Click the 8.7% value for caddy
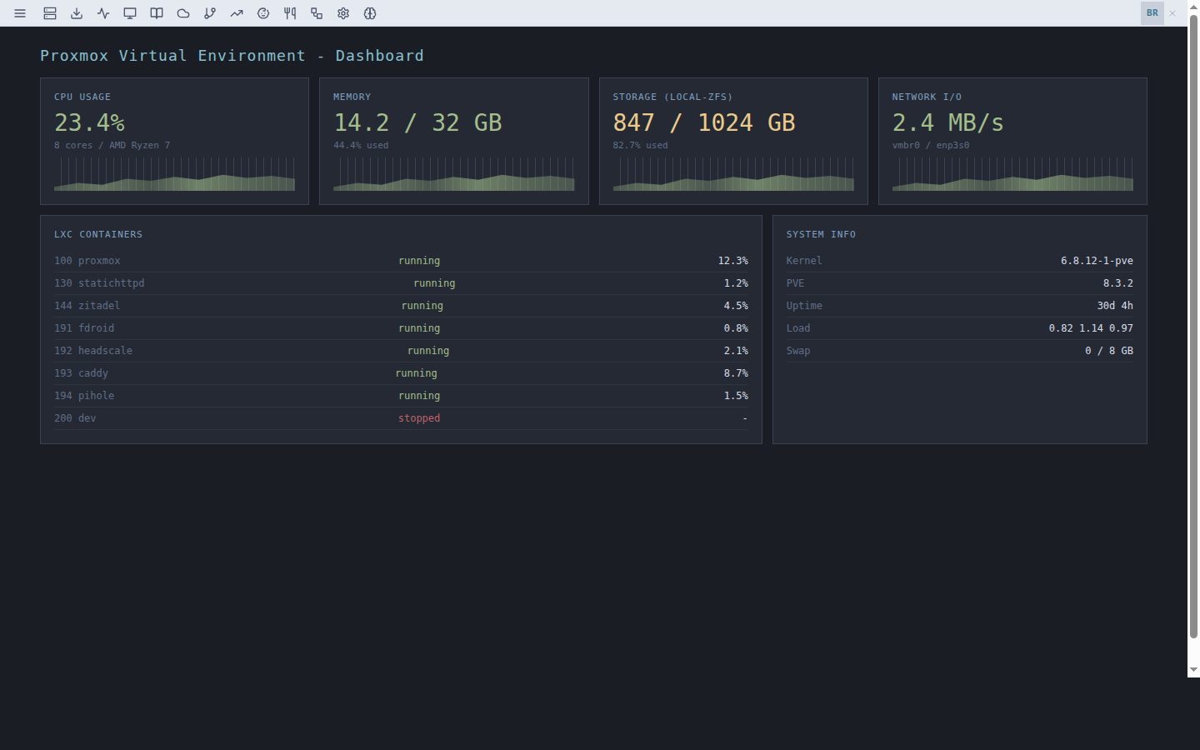The width and height of the screenshot is (1200, 750). pos(736,373)
